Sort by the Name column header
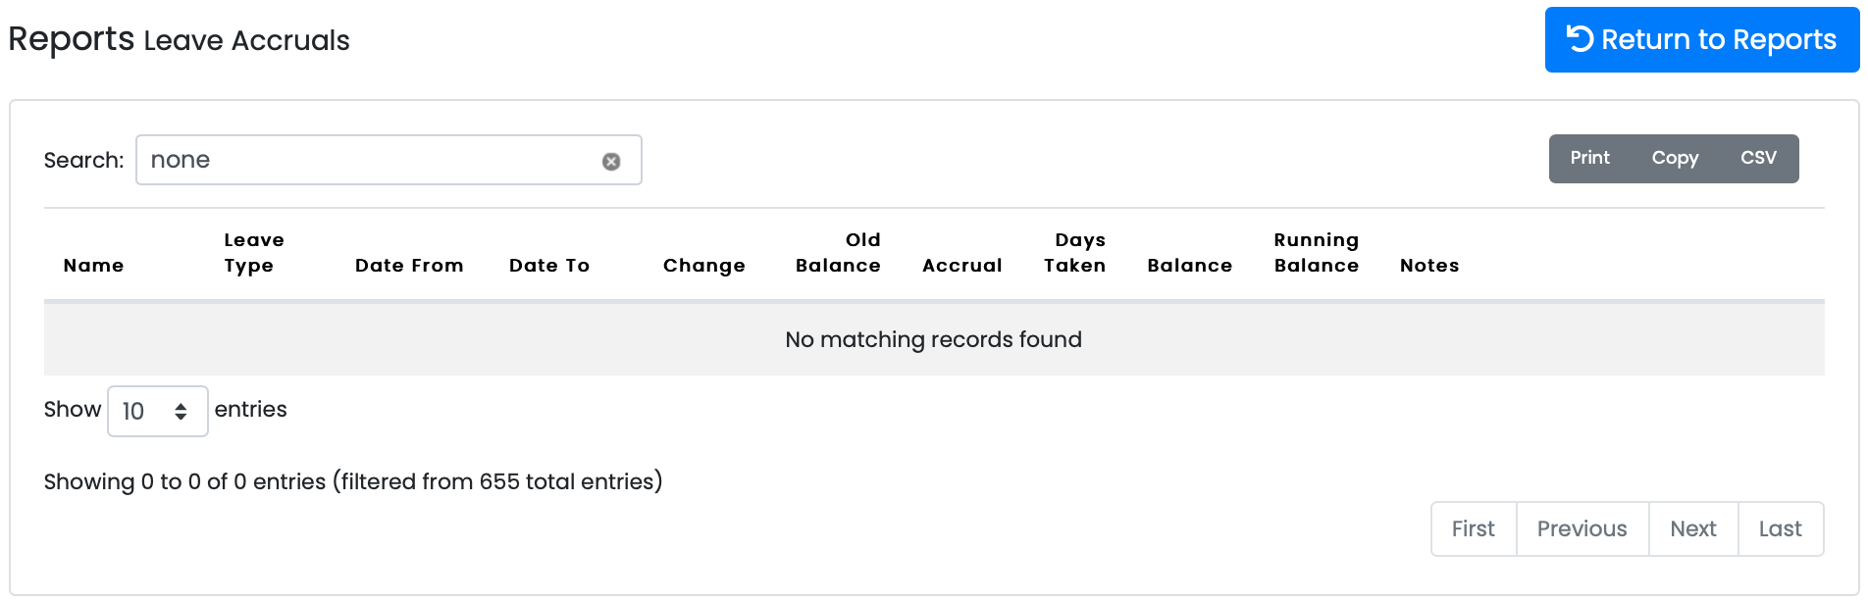Image resolution: width=1868 pixels, height=602 pixels. pyautogui.click(x=93, y=266)
